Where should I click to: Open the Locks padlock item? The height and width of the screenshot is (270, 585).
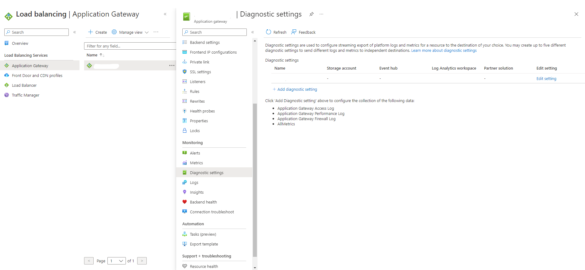point(195,131)
